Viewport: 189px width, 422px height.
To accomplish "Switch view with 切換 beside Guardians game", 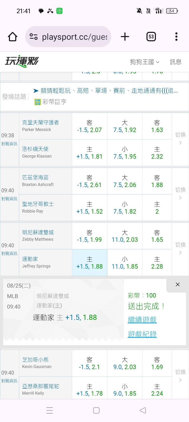I will [x=180, y=138].
